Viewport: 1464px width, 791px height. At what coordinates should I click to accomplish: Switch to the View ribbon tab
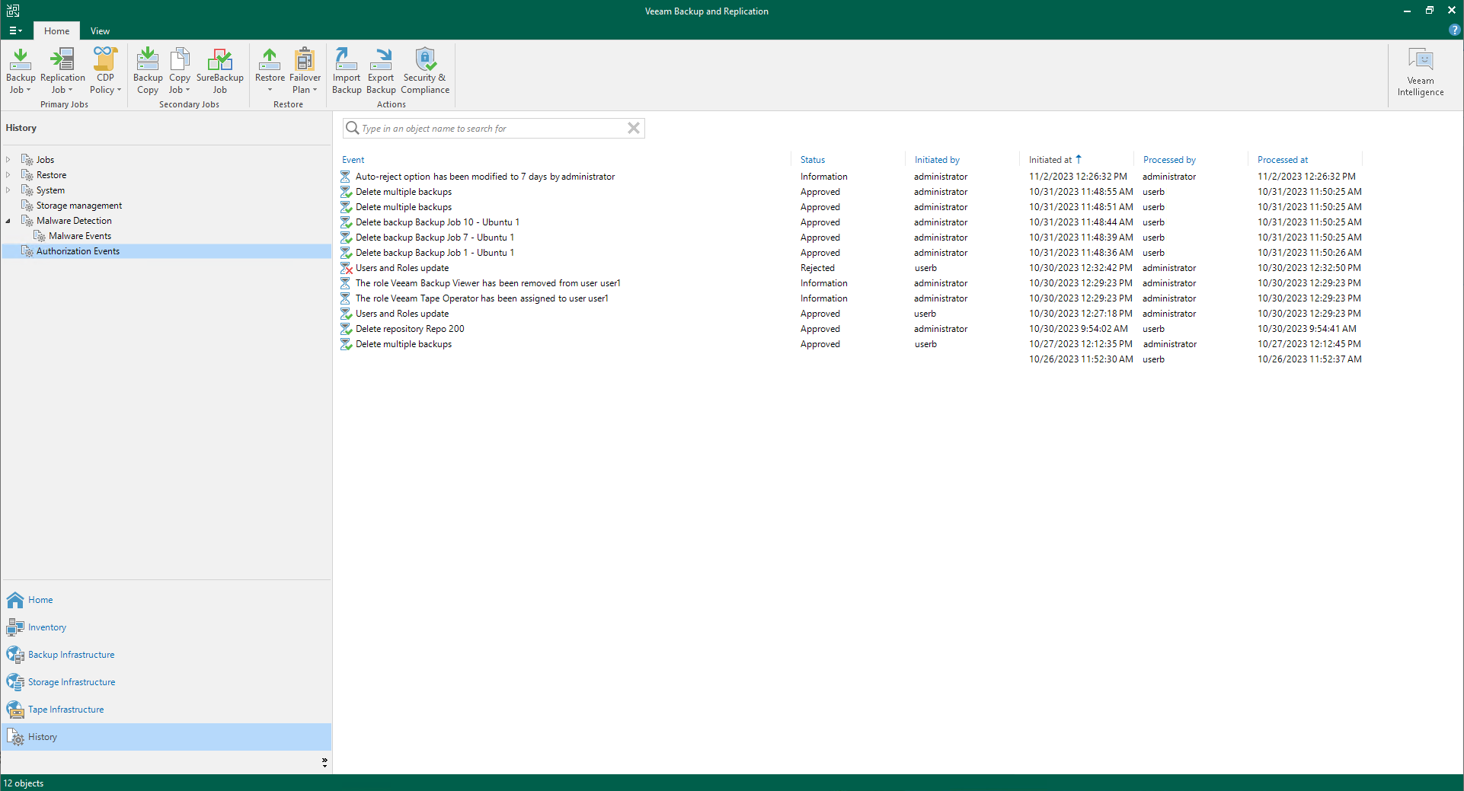(x=100, y=30)
